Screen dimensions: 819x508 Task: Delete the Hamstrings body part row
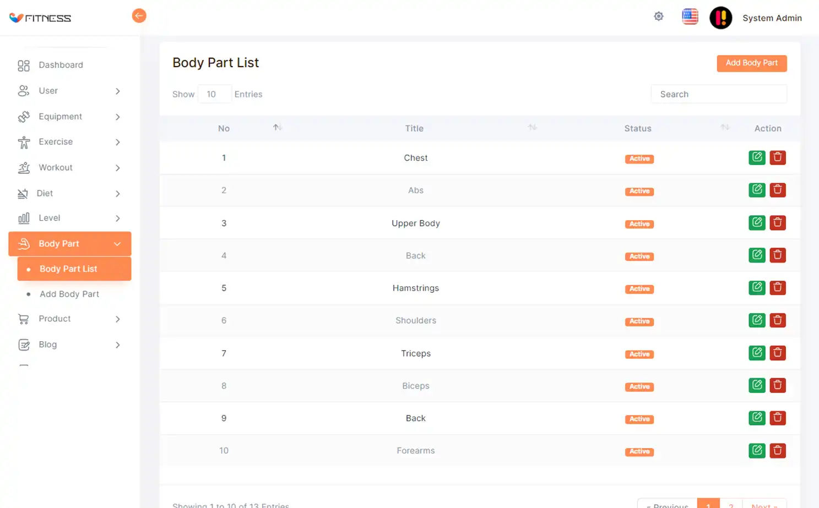pyautogui.click(x=777, y=287)
